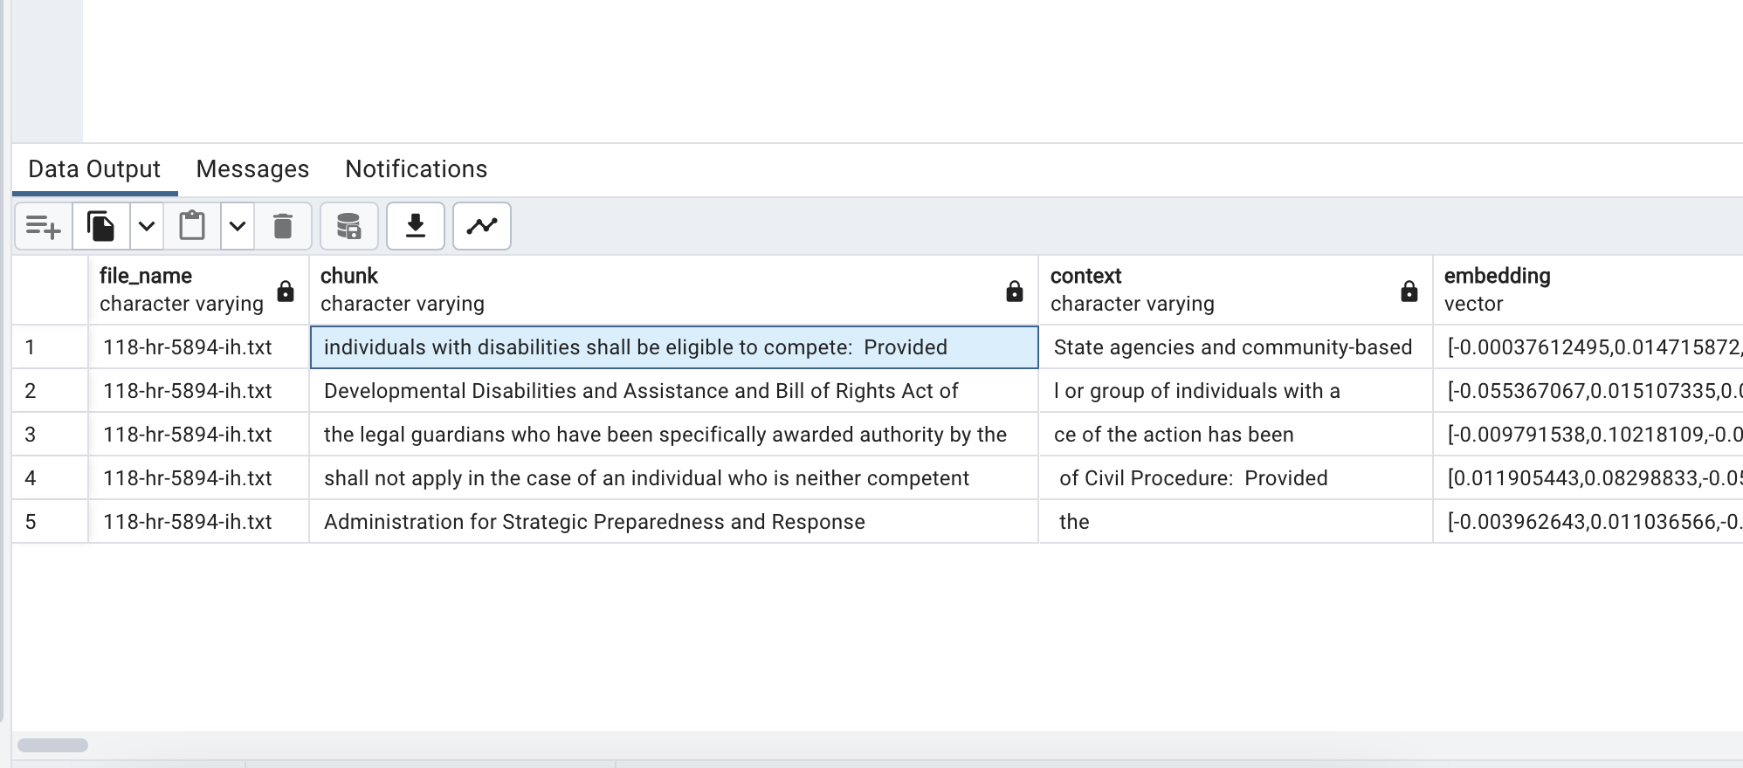Open the copy options dropdown arrow
The image size is (1743, 768).
147,227
